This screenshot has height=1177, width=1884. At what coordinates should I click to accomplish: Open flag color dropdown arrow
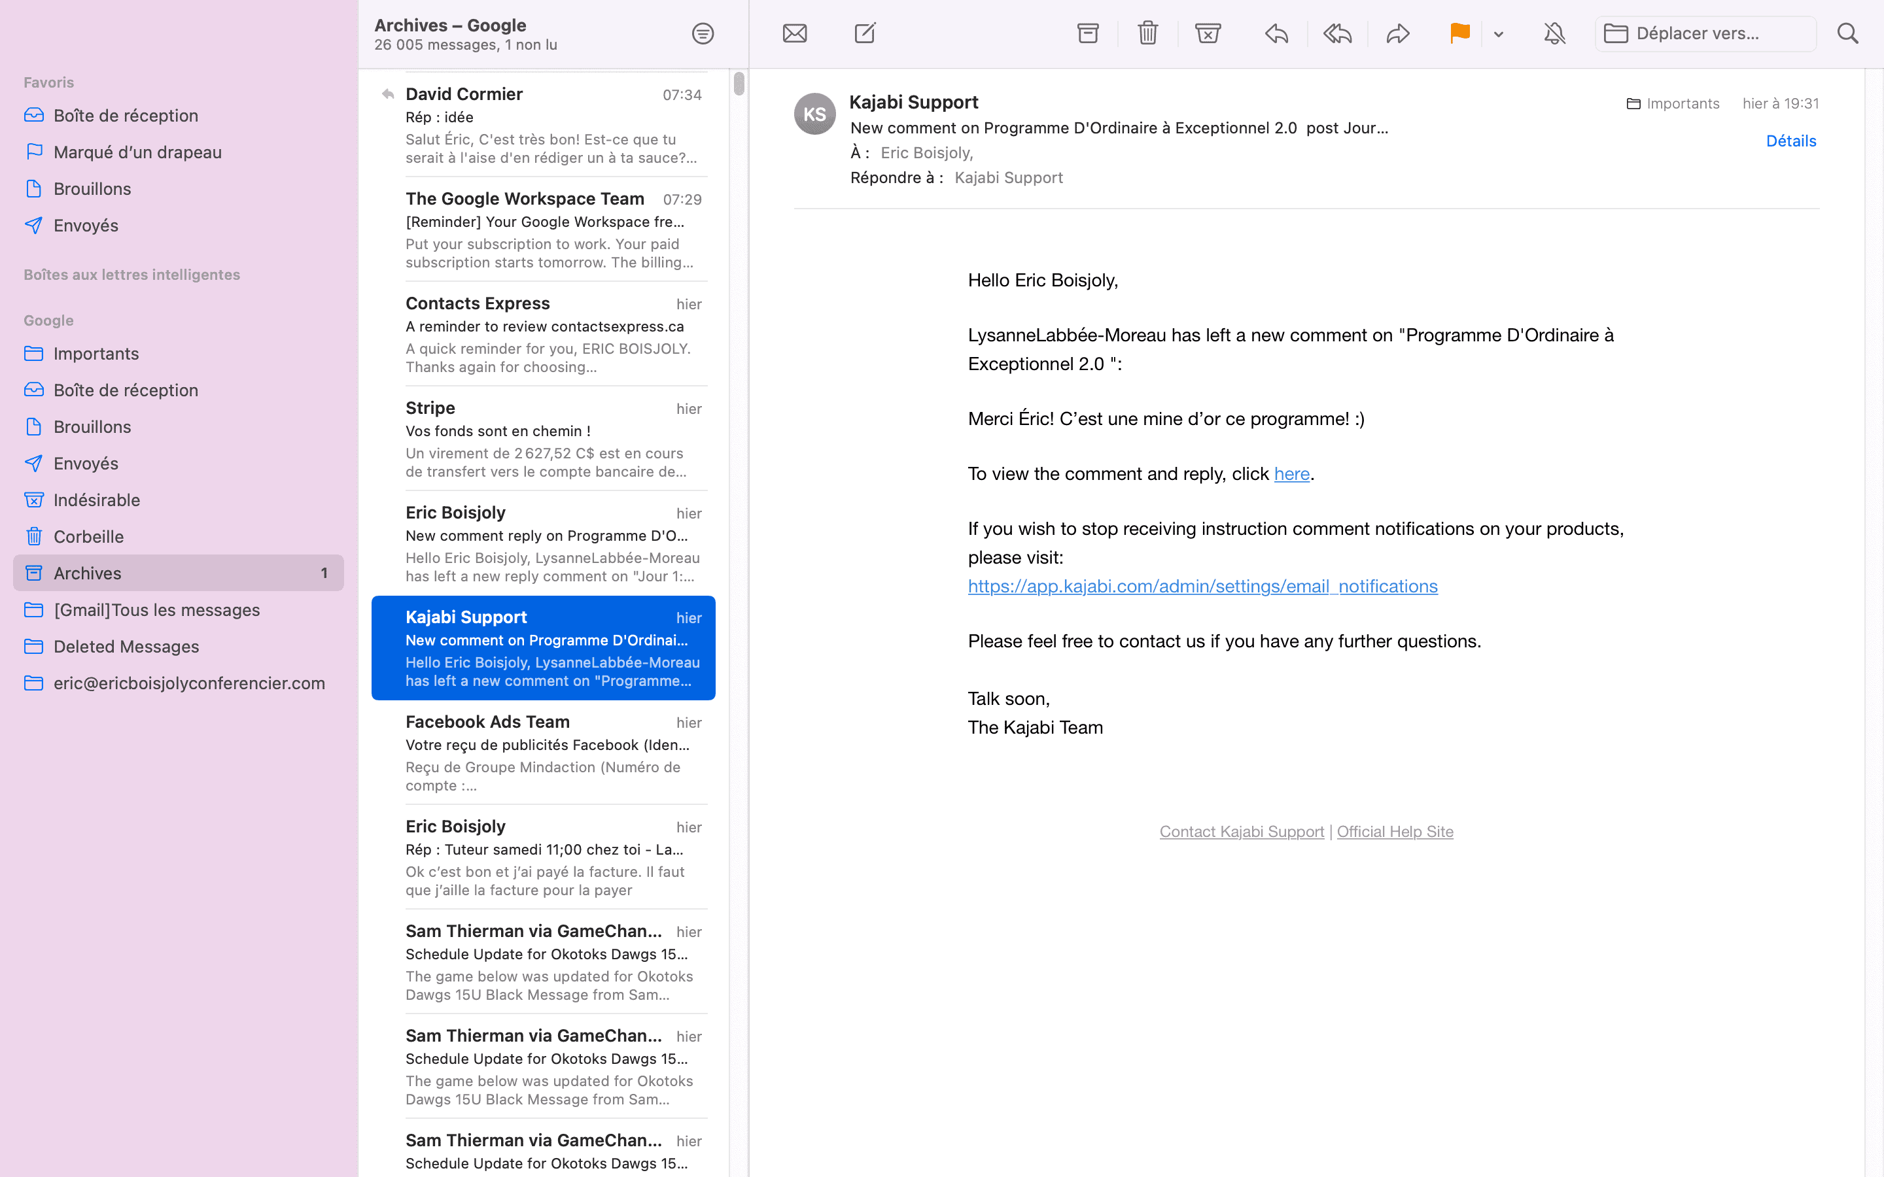(1499, 34)
